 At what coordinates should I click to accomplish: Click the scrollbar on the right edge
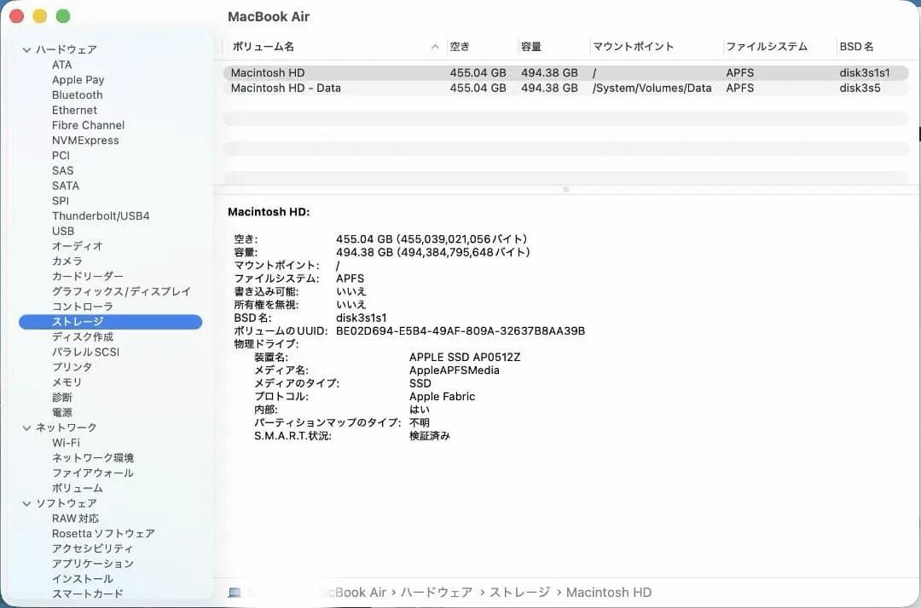(x=917, y=134)
